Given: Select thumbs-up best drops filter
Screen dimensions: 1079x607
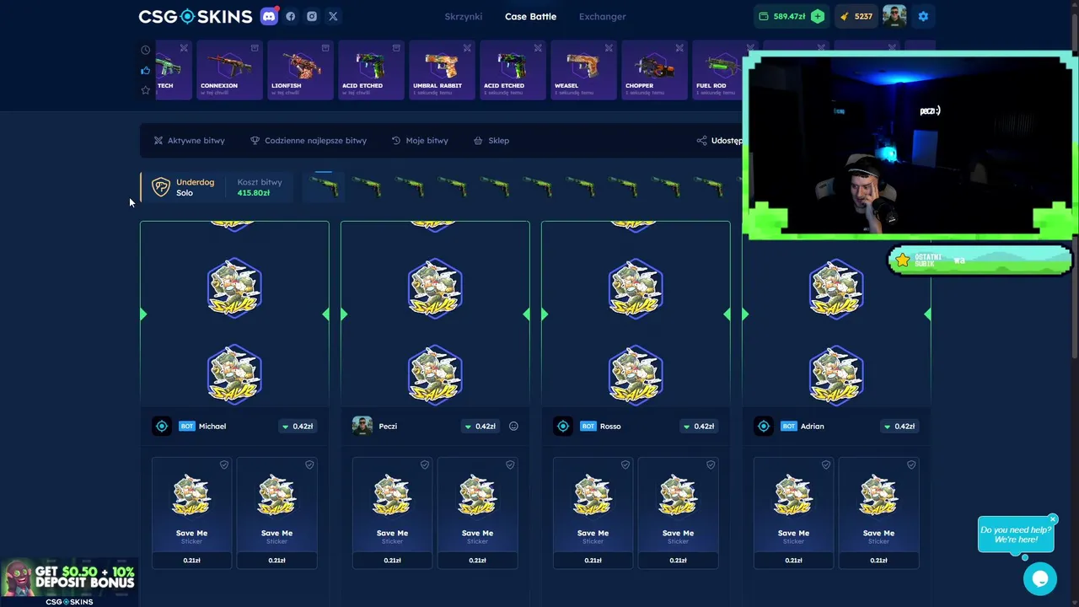Looking at the screenshot, I should pyautogui.click(x=145, y=70).
